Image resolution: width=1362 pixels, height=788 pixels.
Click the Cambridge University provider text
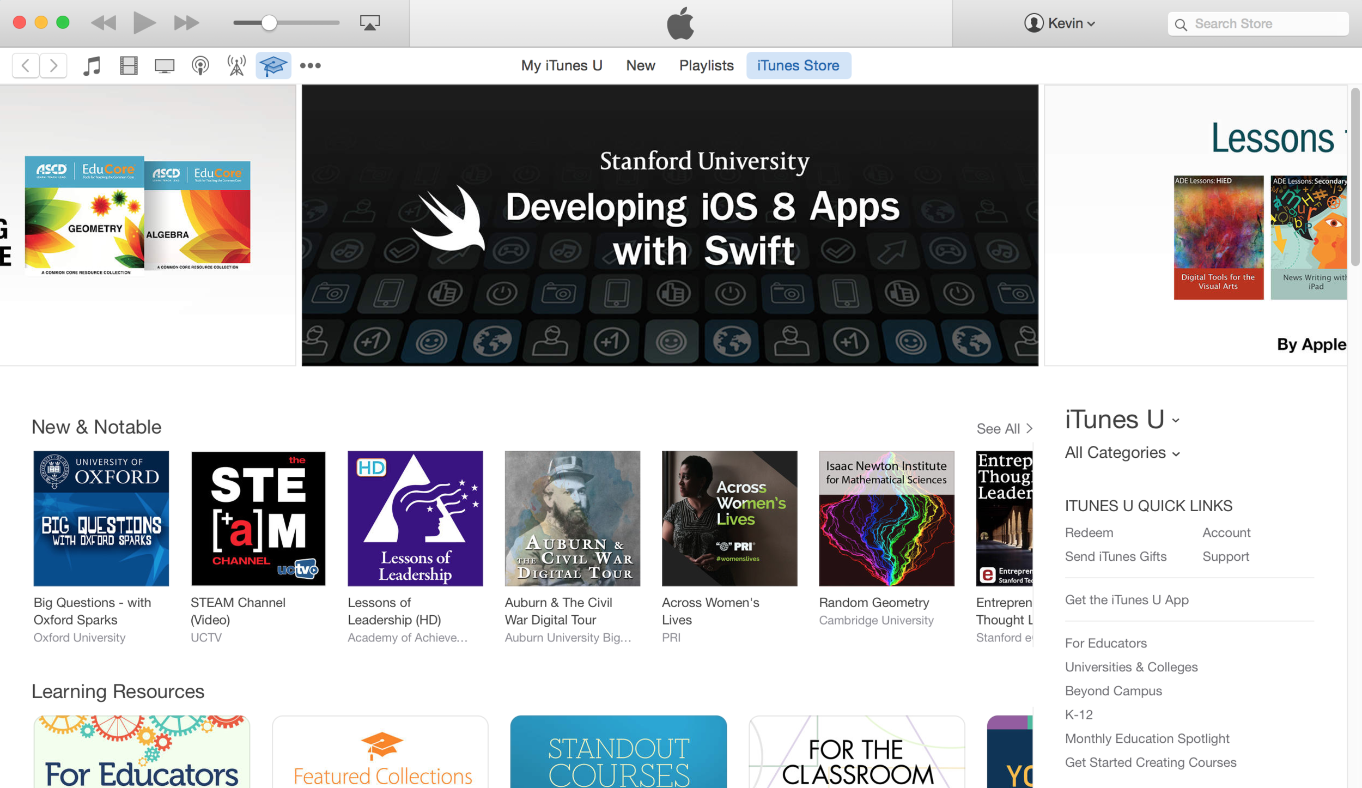[876, 620]
